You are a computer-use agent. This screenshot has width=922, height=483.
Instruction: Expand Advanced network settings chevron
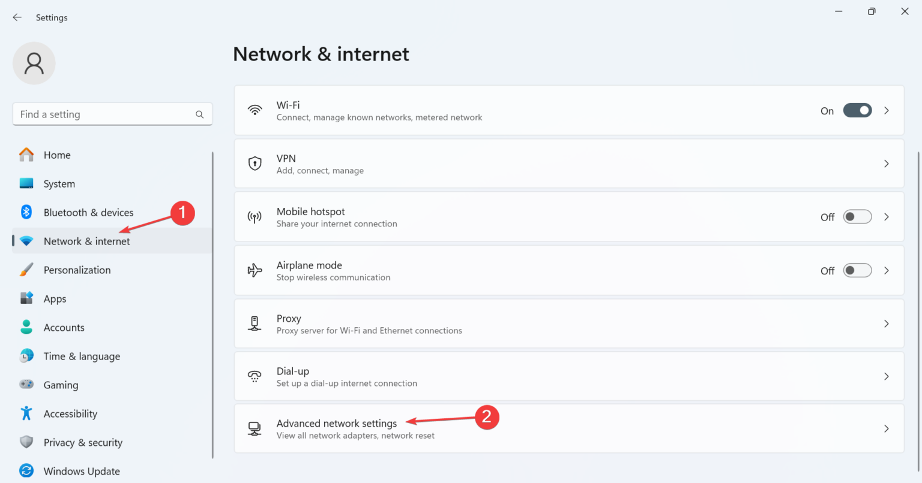[x=887, y=428]
